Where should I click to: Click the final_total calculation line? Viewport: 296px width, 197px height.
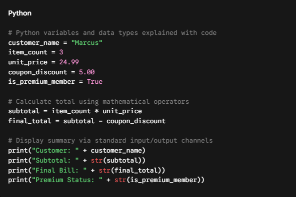click(x=87, y=121)
